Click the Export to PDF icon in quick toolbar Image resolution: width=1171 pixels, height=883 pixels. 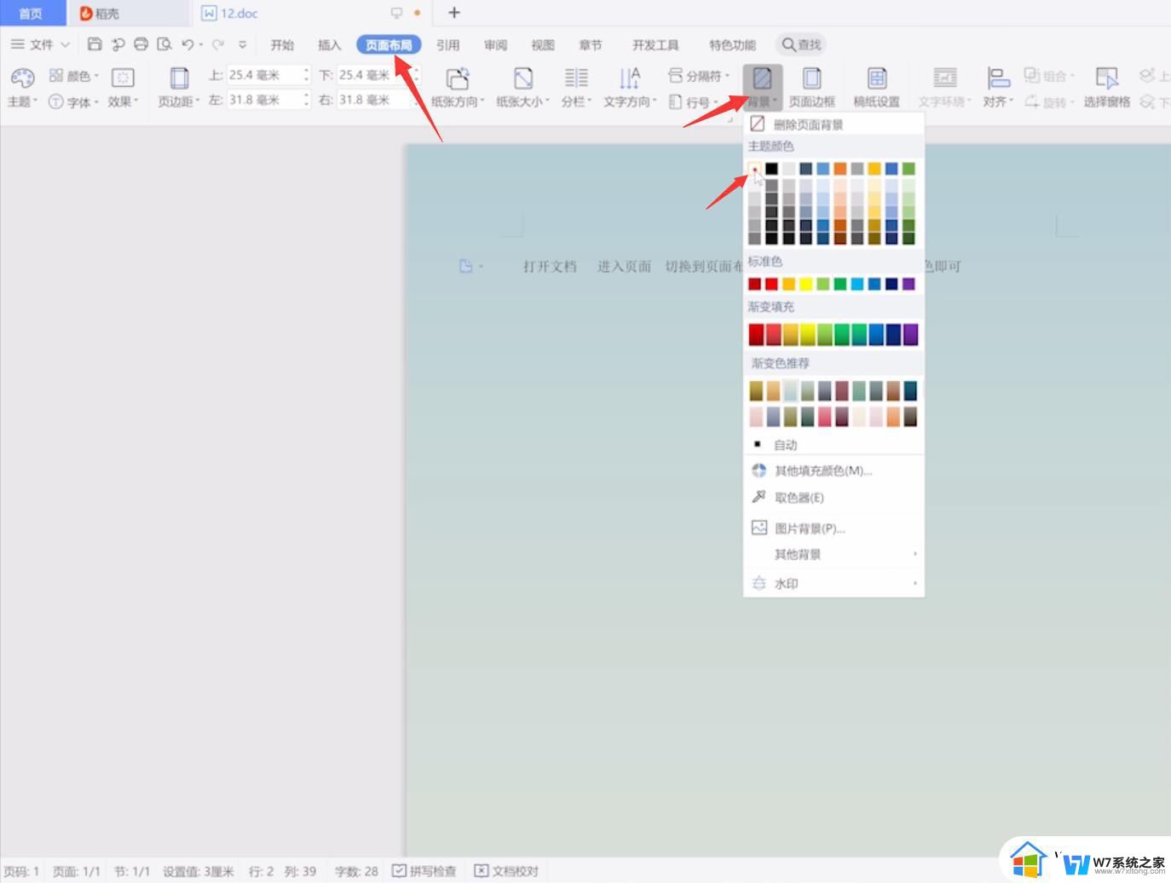coord(118,44)
